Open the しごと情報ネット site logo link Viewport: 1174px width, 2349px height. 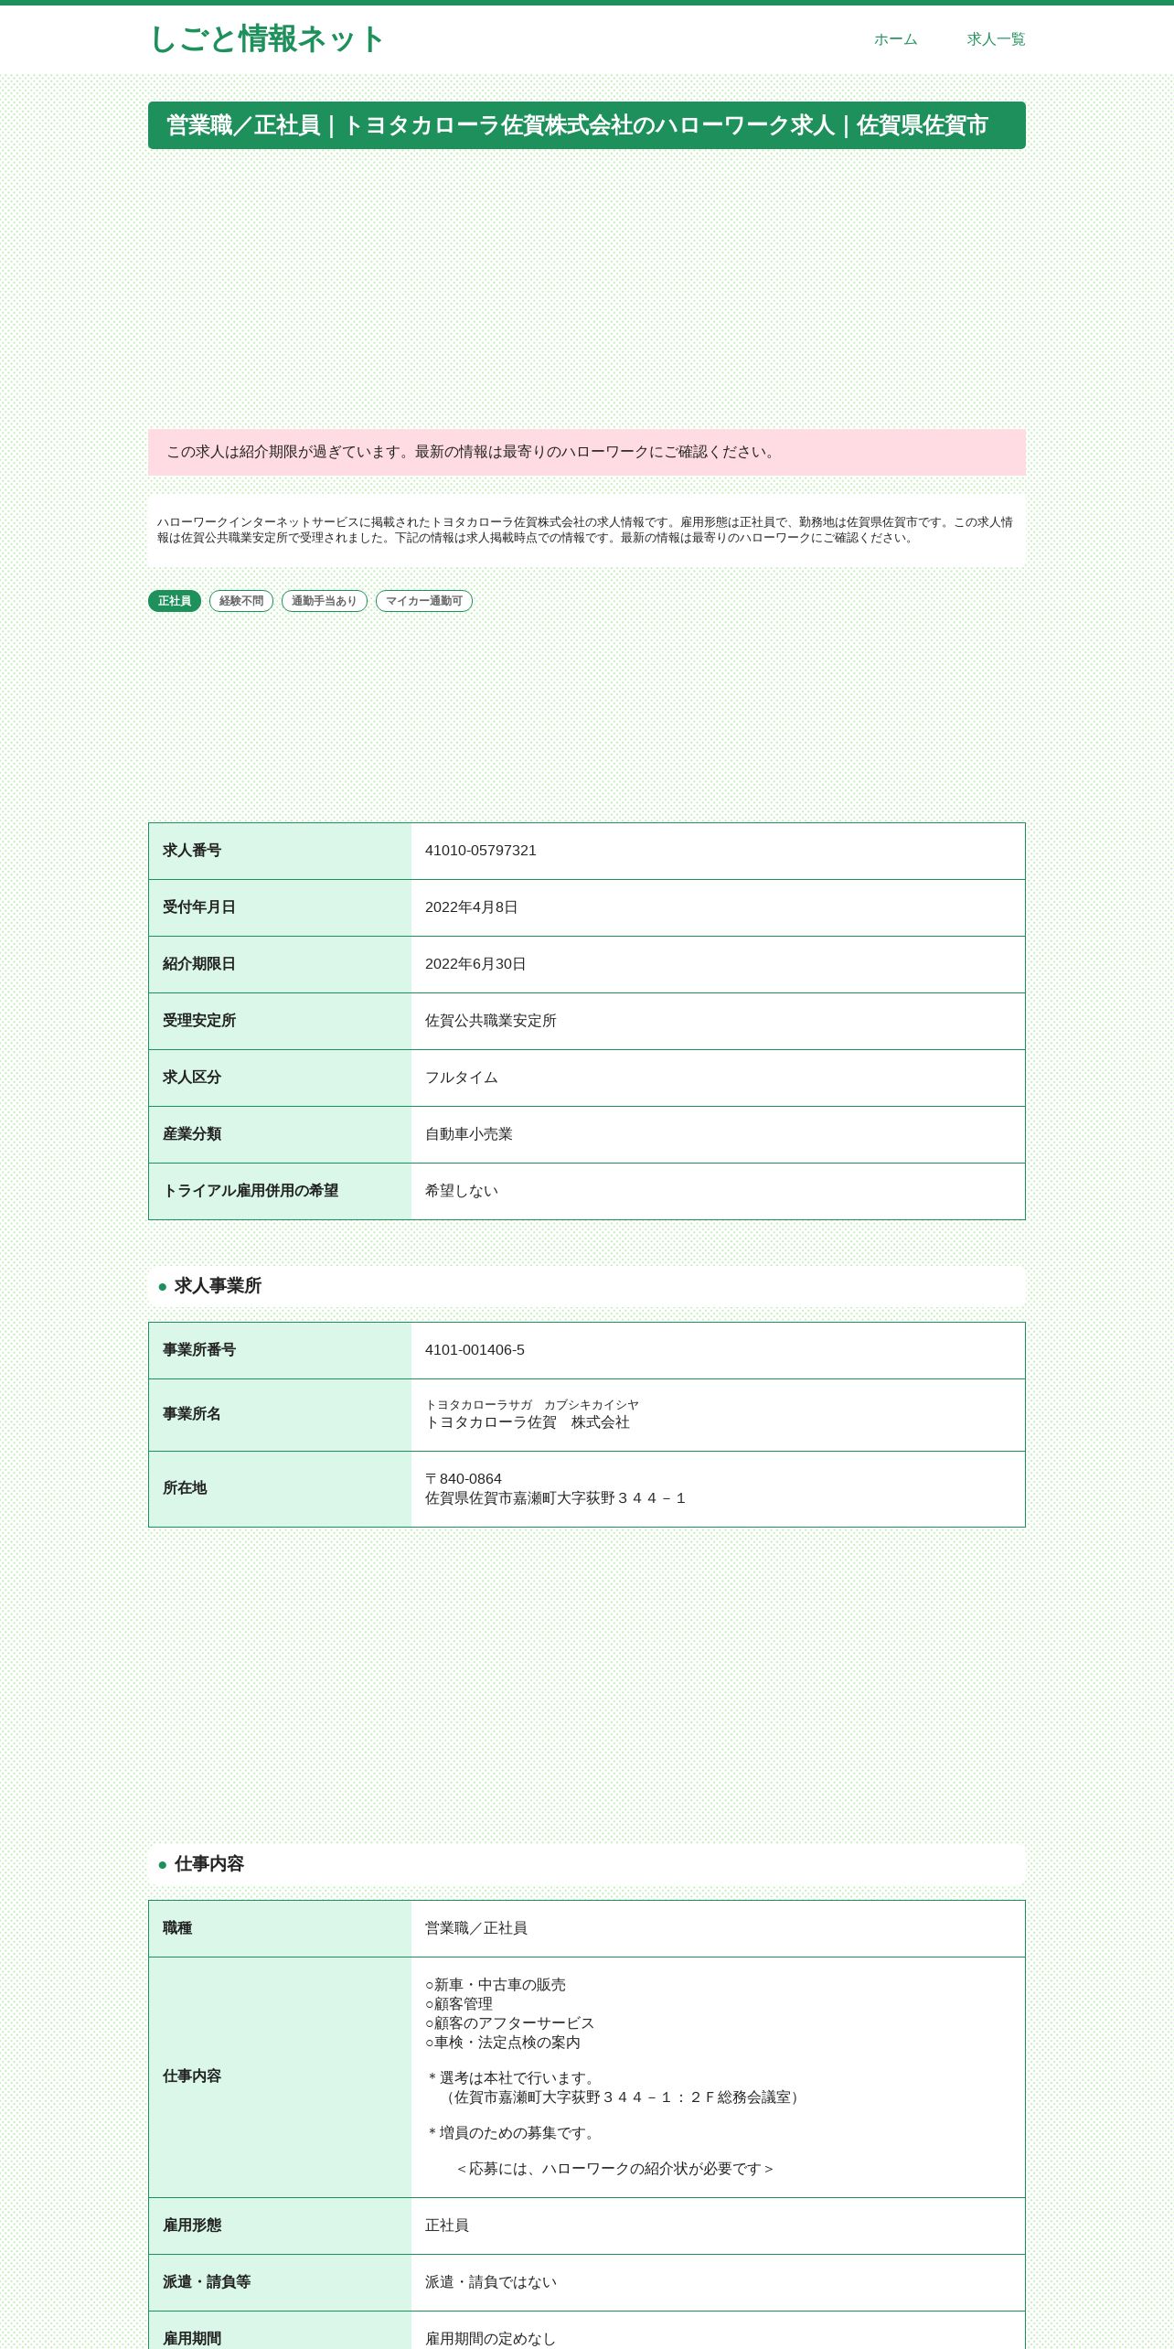(266, 39)
